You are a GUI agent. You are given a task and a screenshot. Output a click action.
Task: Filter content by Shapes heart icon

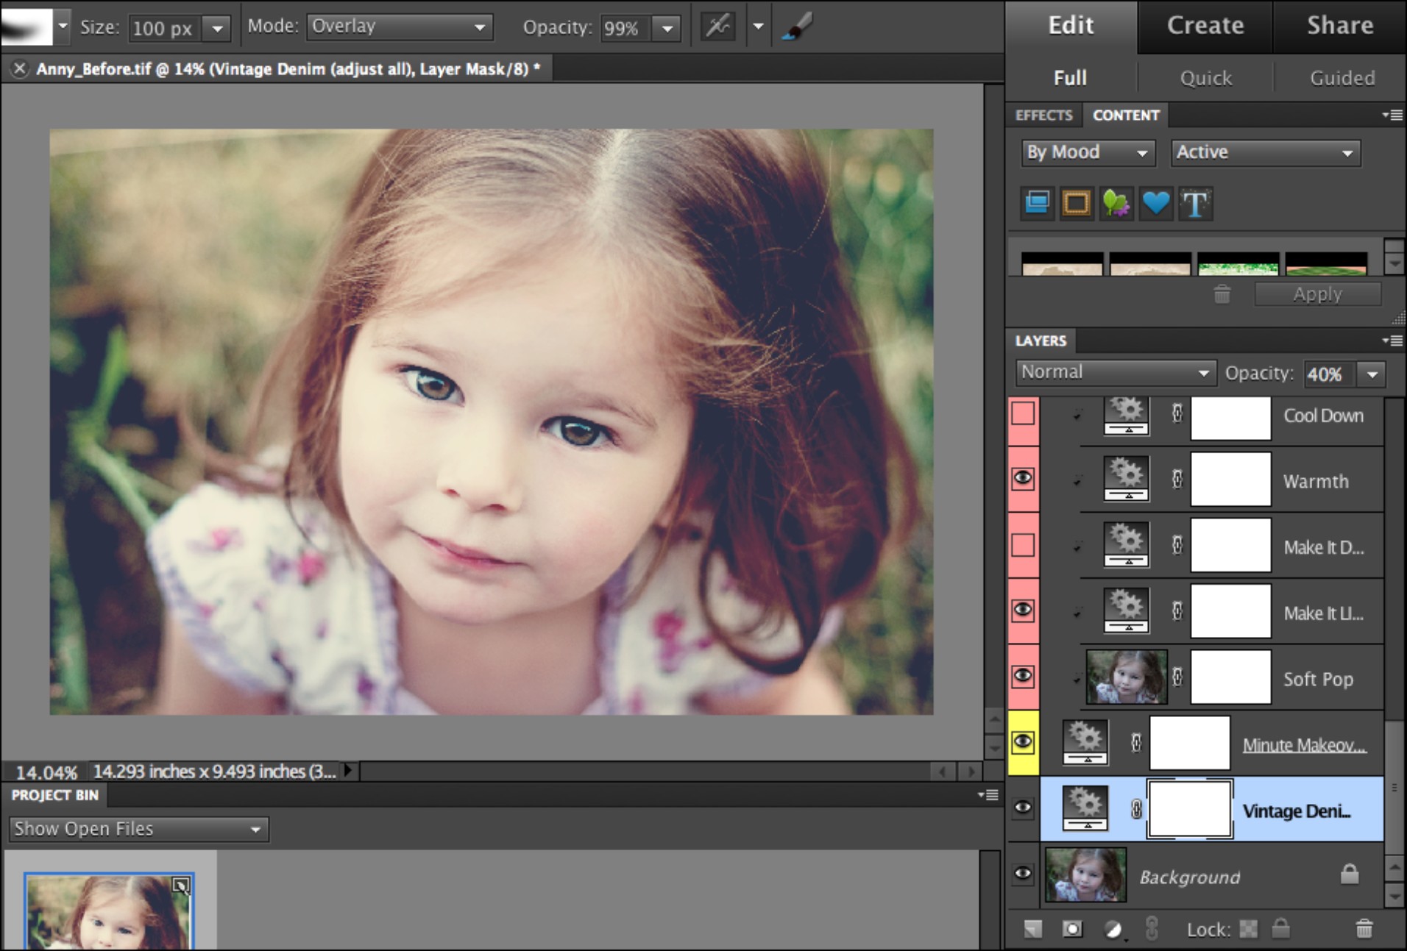(1155, 202)
